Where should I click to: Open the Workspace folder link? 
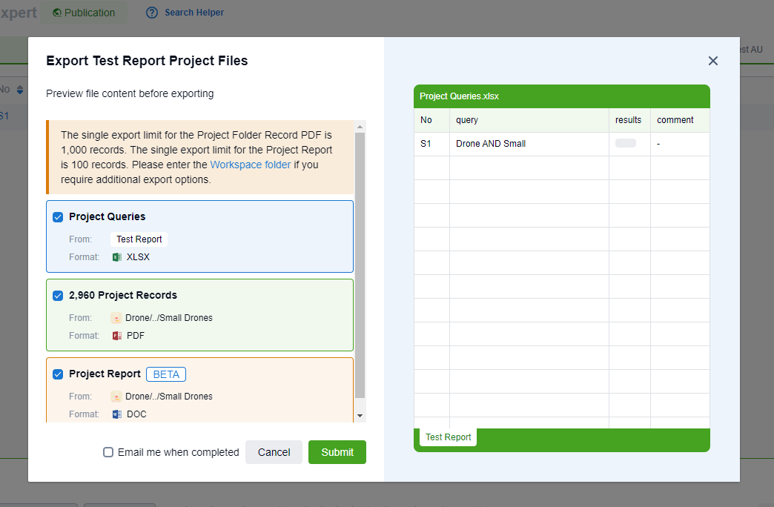(250, 165)
